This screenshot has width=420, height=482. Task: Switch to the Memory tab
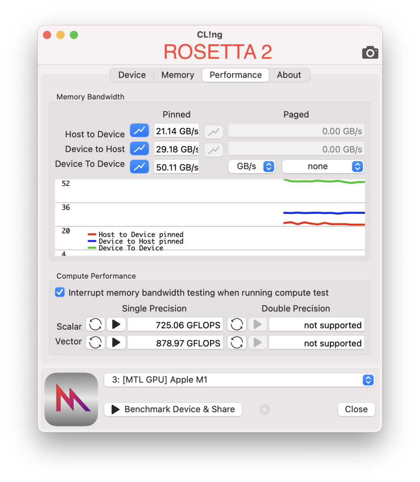pyautogui.click(x=178, y=75)
